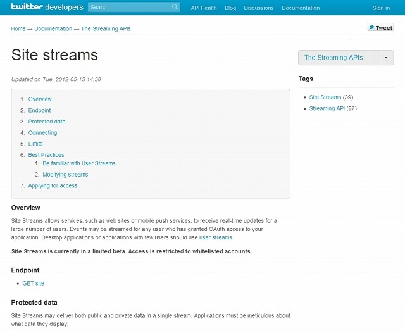
Task: Jump to Overview in table of contents
Action: point(40,99)
